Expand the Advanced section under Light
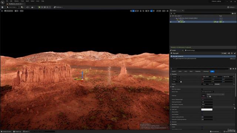The height and width of the screenshot is (133, 237). pyautogui.click(x=171, y=122)
